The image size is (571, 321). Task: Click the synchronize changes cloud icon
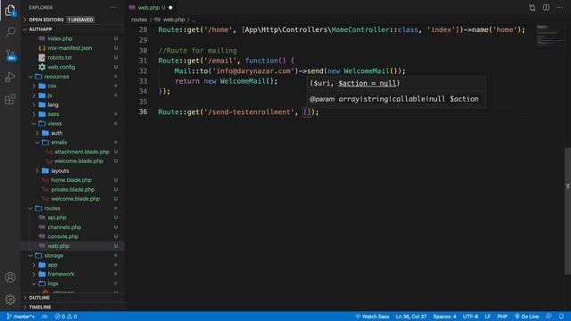(x=45, y=317)
